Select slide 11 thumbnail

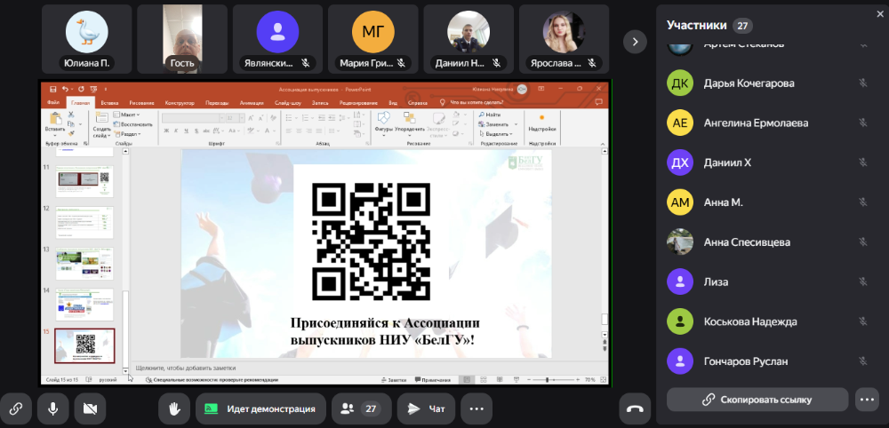click(x=84, y=182)
